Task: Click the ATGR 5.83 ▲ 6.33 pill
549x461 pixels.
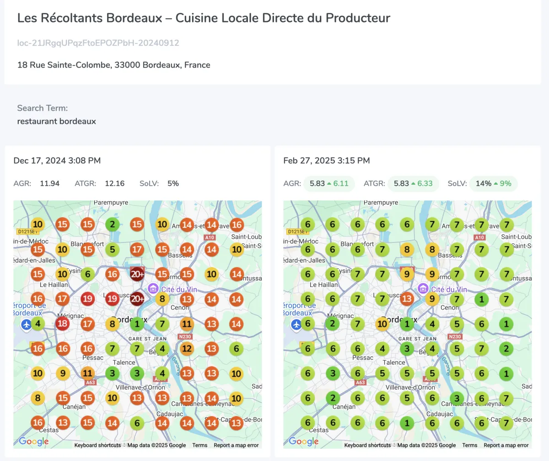Action: coord(413,184)
